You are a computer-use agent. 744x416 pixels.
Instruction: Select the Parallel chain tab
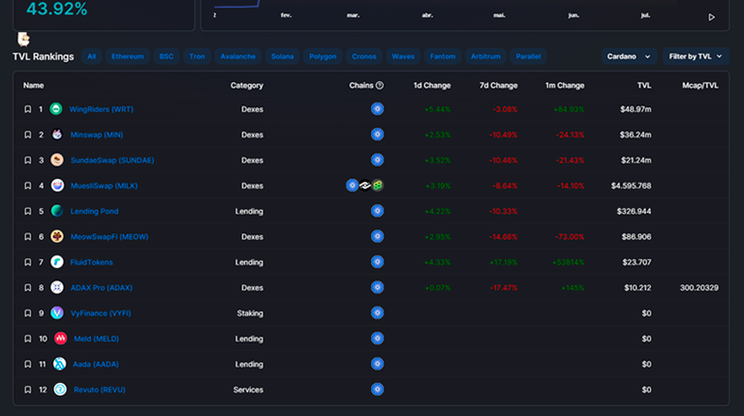(528, 56)
